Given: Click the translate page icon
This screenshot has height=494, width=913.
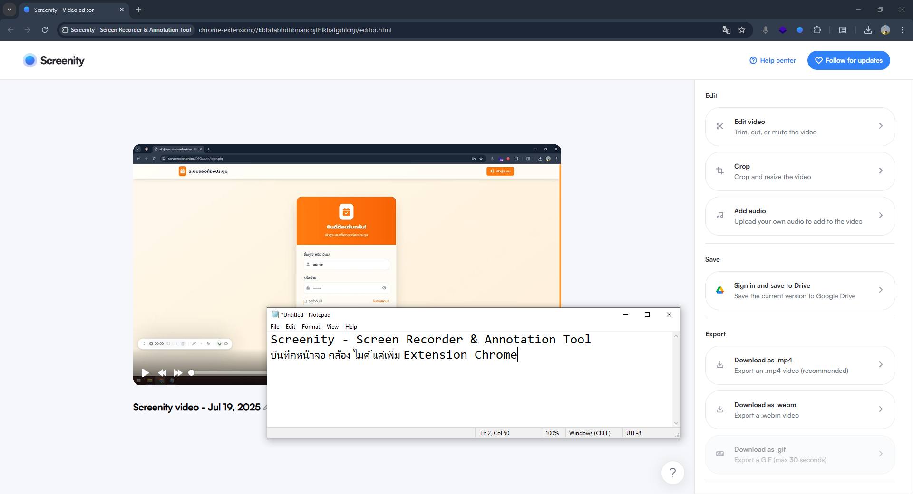Looking at the screenshot, I should (726, 30).
